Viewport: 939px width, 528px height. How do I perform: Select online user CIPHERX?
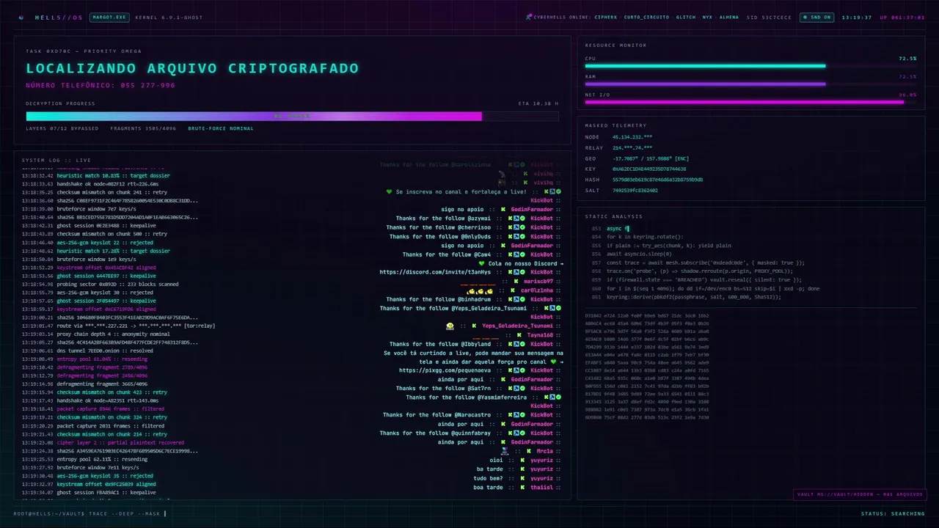605,17
